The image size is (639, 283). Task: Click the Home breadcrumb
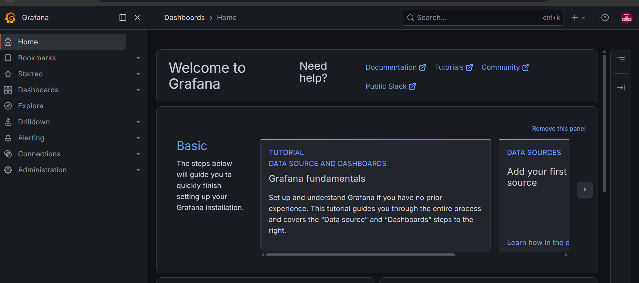pos(227,18)
